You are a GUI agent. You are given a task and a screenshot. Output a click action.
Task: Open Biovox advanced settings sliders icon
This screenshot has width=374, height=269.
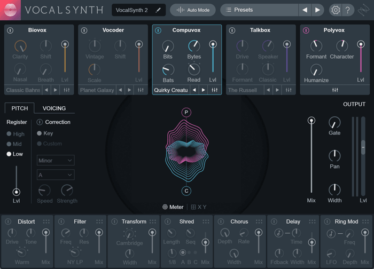(x=67, y=90)
